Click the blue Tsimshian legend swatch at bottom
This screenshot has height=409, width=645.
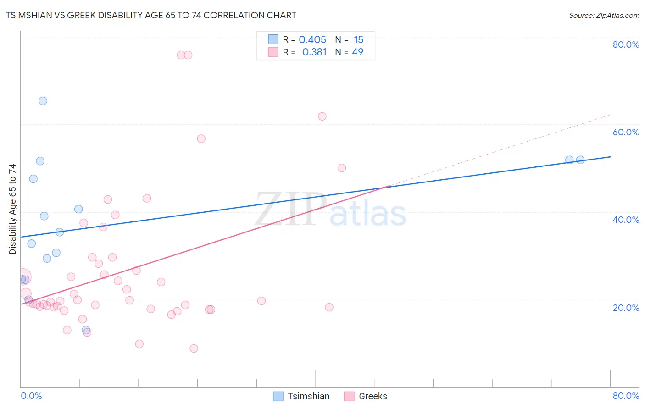(x=278, y=396)
